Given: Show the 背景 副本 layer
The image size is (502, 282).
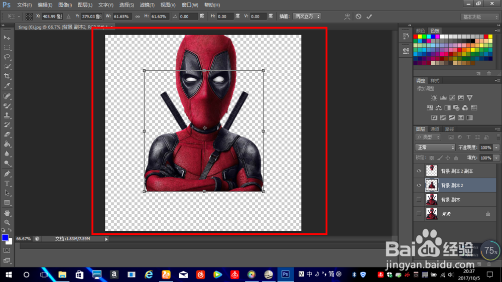Looking at the screenshot, I should pyautogui.click(x=419, y=199).
